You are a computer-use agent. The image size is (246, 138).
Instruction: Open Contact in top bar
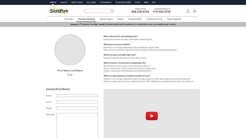tap(64, 2)
